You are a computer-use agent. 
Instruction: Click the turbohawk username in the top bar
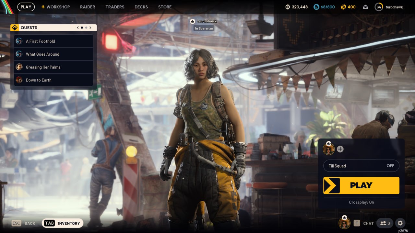(394, 7)
